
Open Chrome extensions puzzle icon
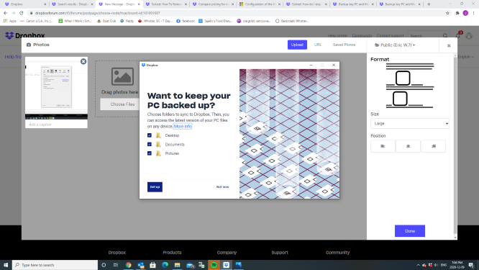[457, 13]
